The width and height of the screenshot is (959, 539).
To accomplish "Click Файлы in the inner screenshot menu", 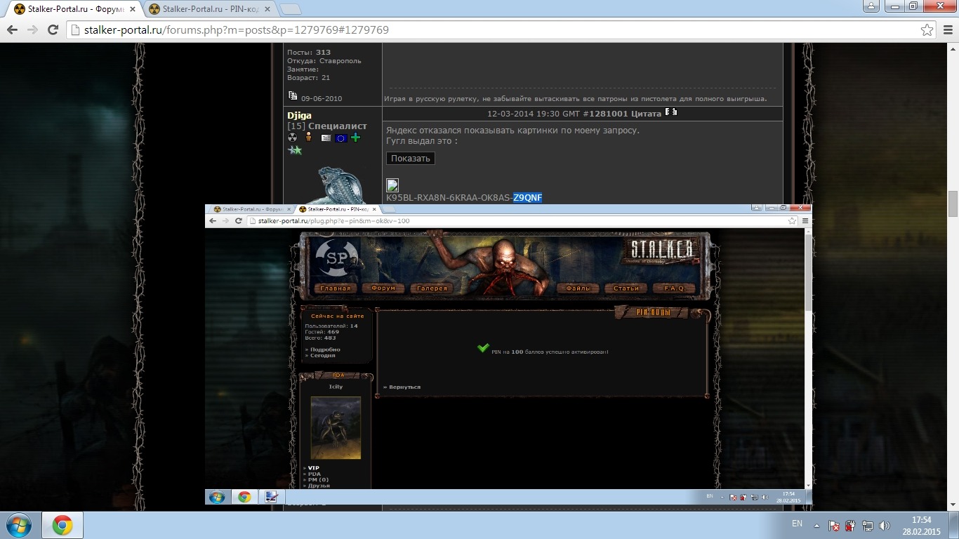I will click(x=578, y=288).
